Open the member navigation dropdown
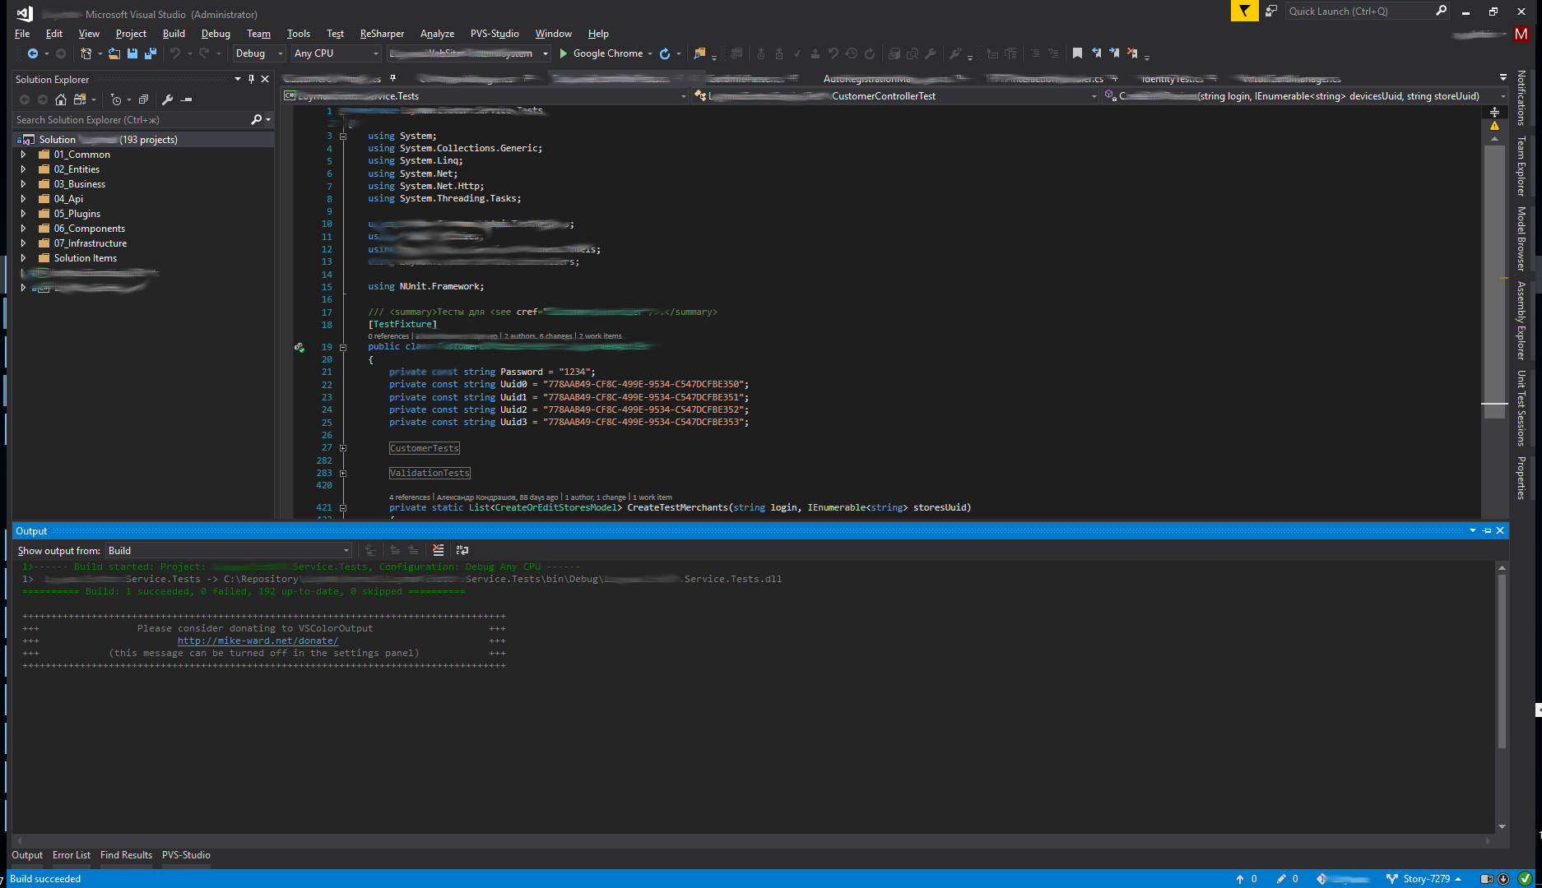Screen dimensions: 1542x888 pos(1305,96)
